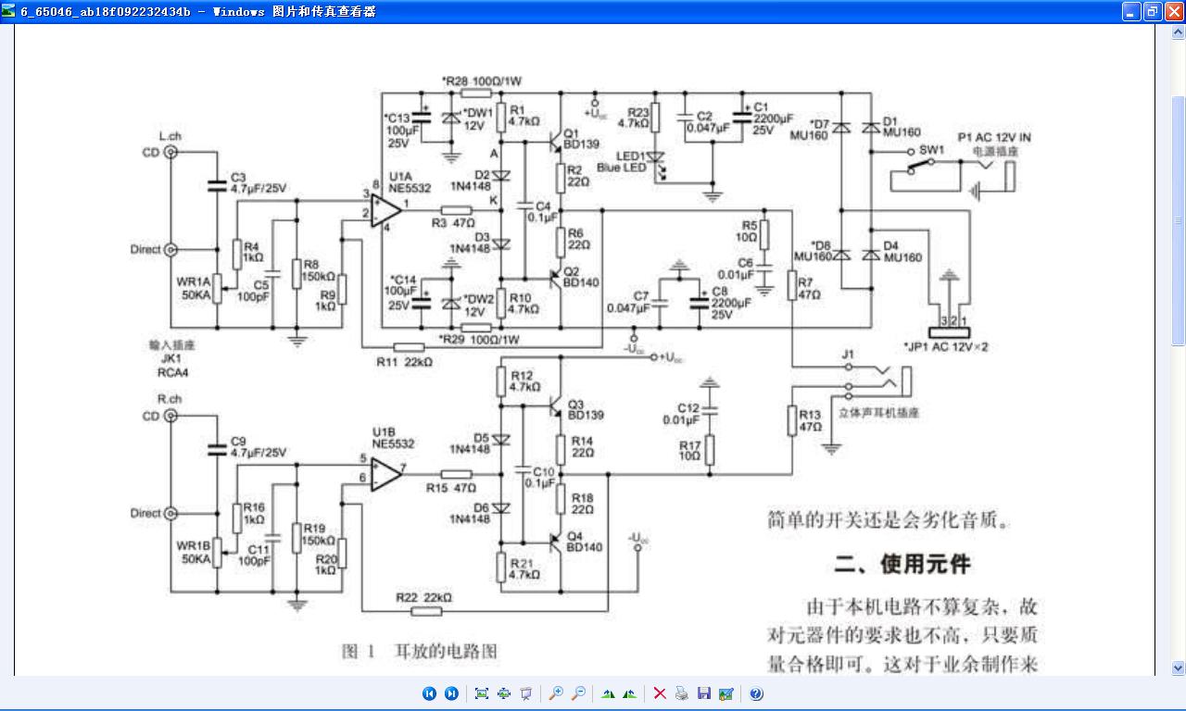Click the 'R.ch' channel label

click(169, 399)
